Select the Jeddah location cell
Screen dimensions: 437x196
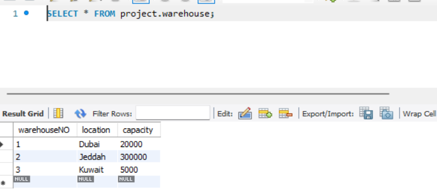tap(97, 157)
